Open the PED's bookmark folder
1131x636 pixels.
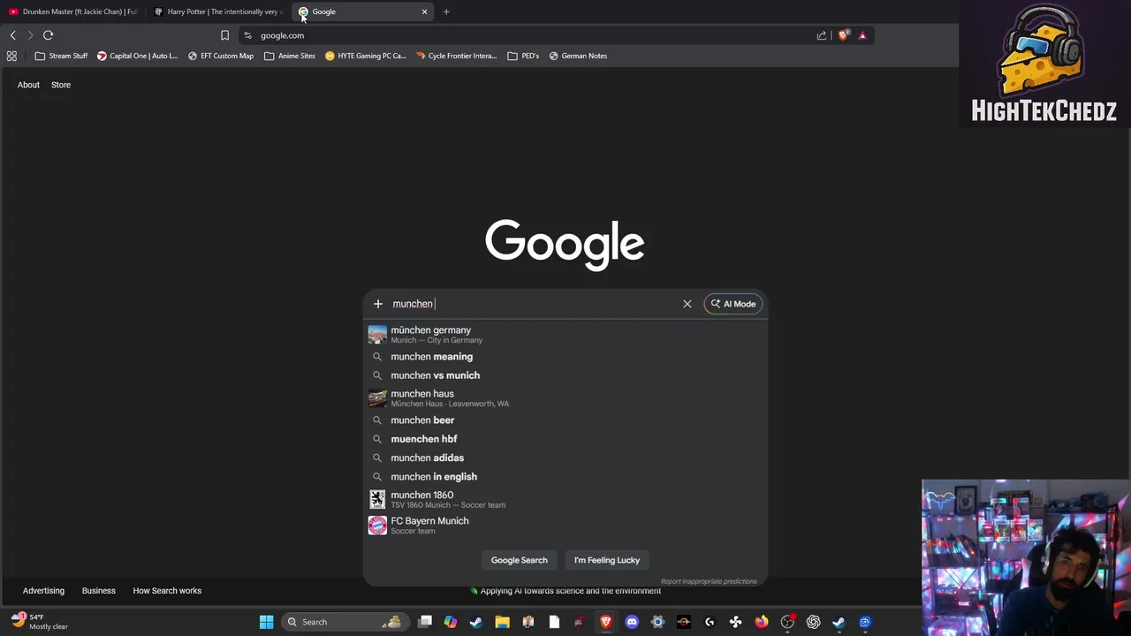(523, 56)
